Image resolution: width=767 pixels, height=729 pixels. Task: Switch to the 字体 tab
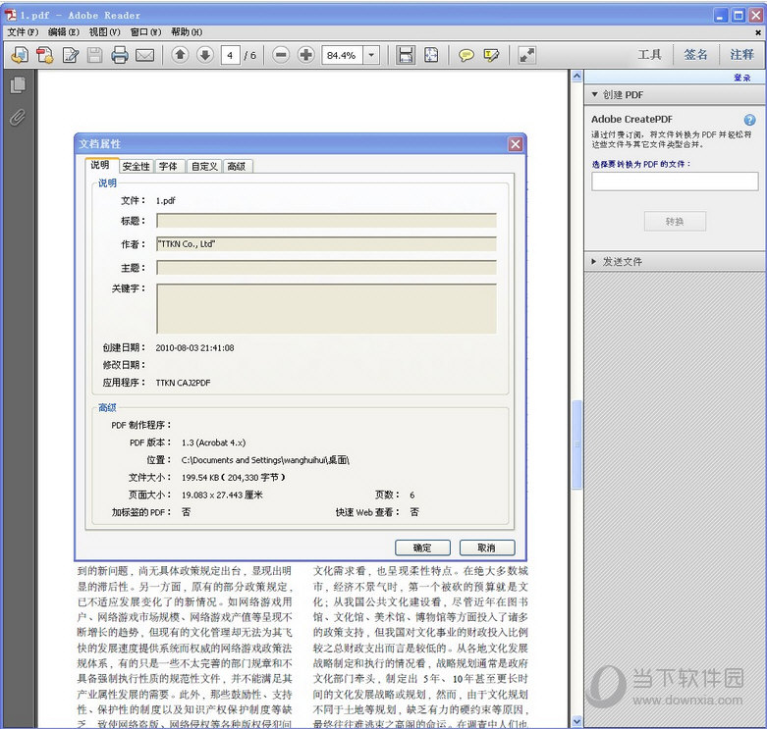pos(169,167)
